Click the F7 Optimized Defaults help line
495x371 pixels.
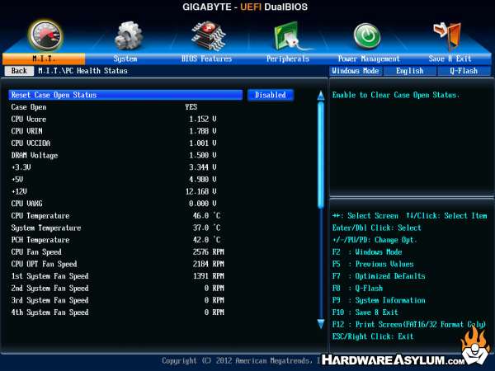(x=379, y=276)
